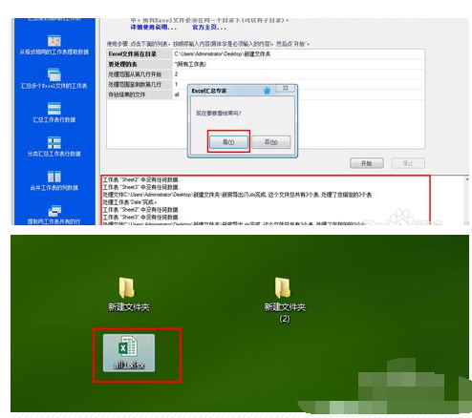This screenshot has width=472, height=418.
Task: Select 汇总多个Excel文件的工作表 sidebar icon
Action: tap(54, 74)
